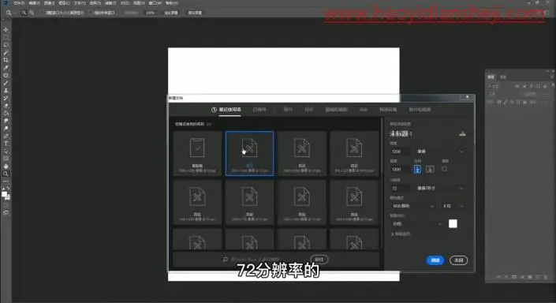Open the 窗口 Window menu
The height and width of the screenshot is (303, 556).
155,3
